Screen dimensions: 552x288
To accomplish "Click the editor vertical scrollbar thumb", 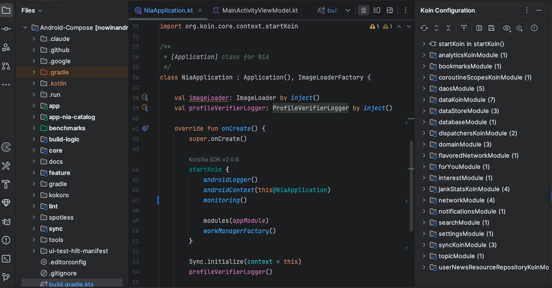I will coord(411,186).
